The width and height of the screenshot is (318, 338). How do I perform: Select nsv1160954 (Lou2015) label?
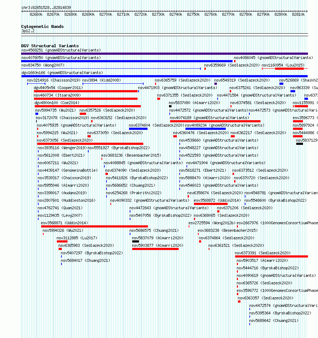click(x=283, y=65)
